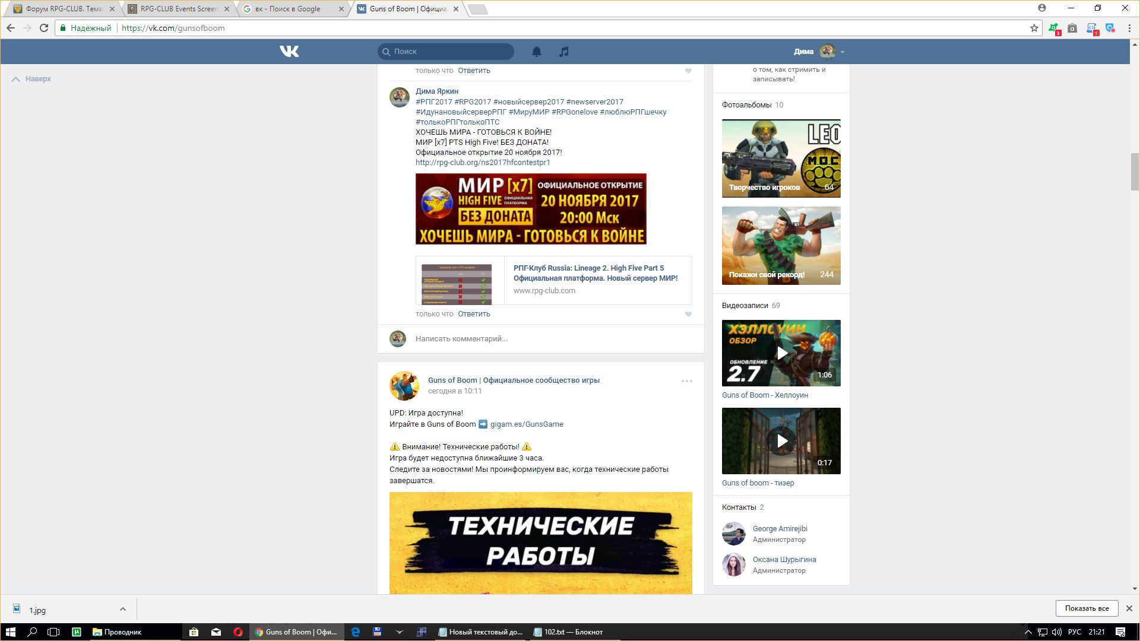1140x641 pixels.
Task: Click the VK logo icon
Action: pyautogui.click(x=289, y=52)
